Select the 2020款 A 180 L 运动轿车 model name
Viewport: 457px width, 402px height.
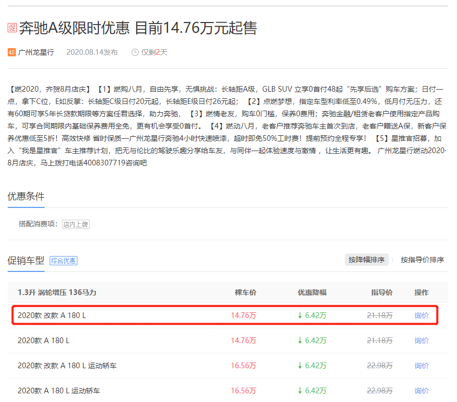[x=59, y=391]
